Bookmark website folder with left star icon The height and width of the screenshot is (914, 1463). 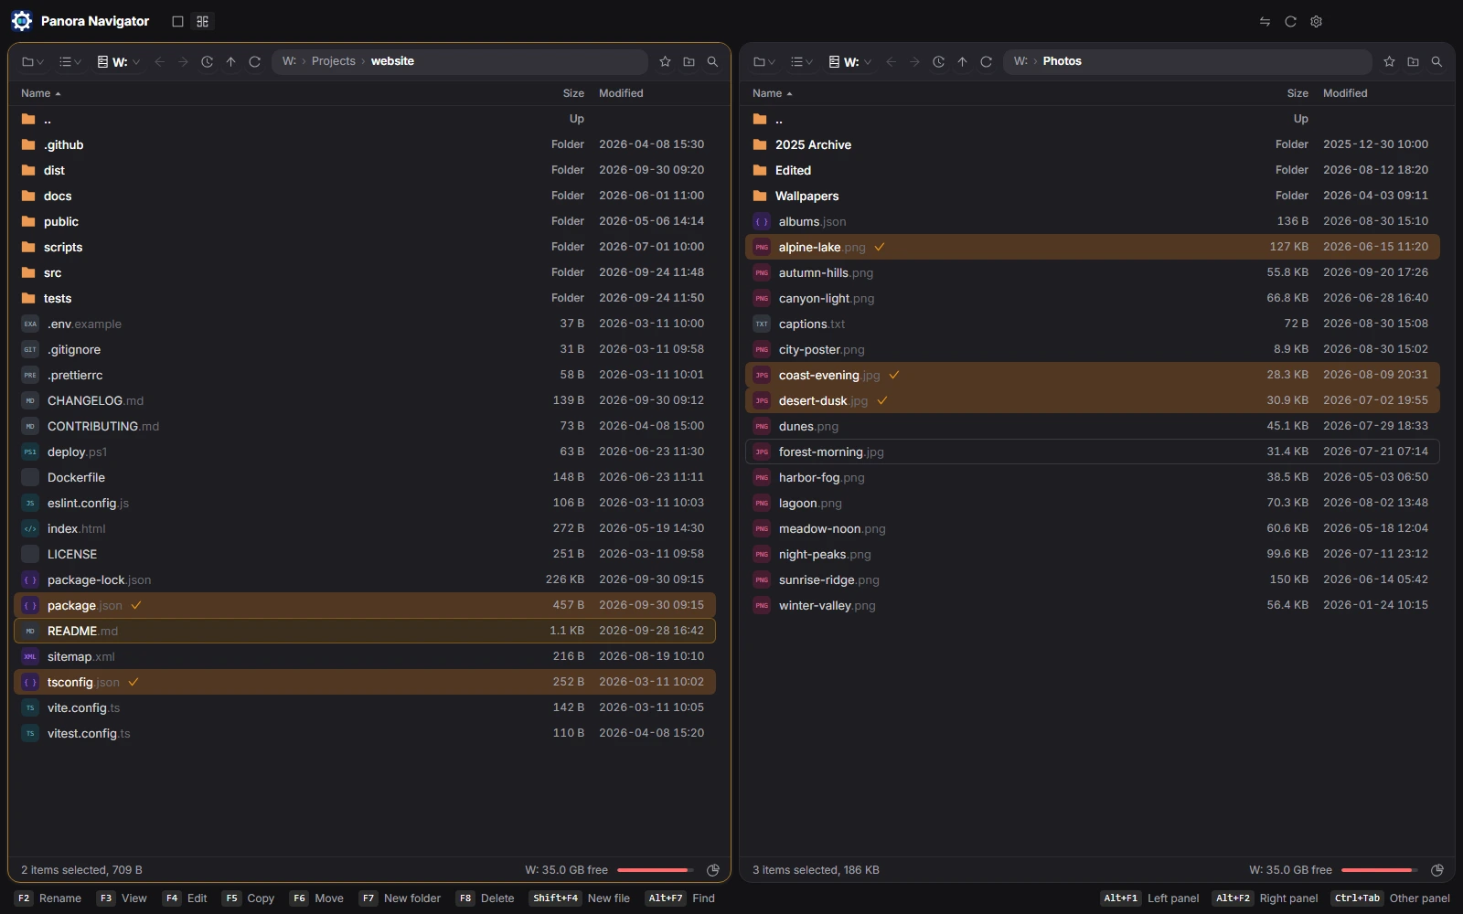[665, 61]
